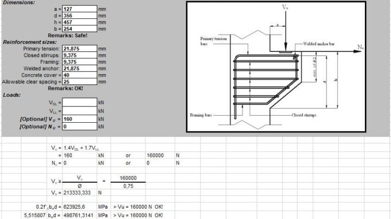
Task: Select the Concrete cover field with 40
Action: pos(79,75)
